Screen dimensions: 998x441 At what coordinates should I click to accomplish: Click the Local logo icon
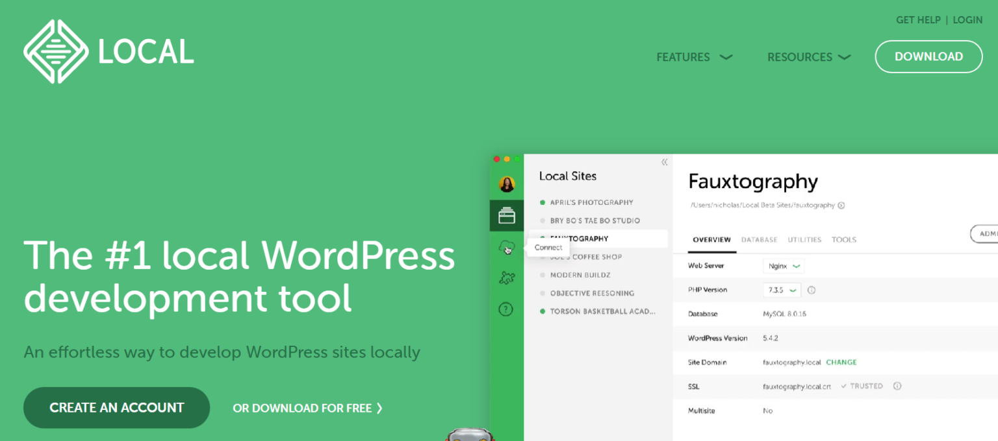pos(55,51)
